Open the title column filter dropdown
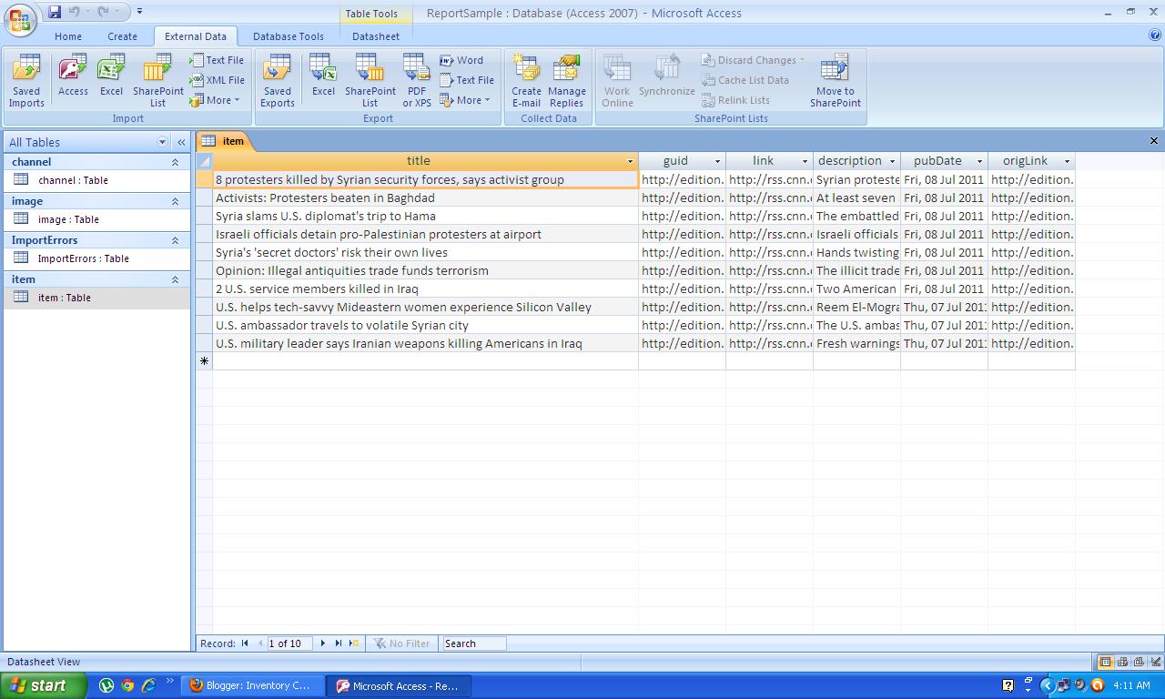1165x699 pixels. [631, 161]
